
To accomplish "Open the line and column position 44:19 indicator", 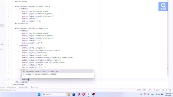I will [139, 90].
